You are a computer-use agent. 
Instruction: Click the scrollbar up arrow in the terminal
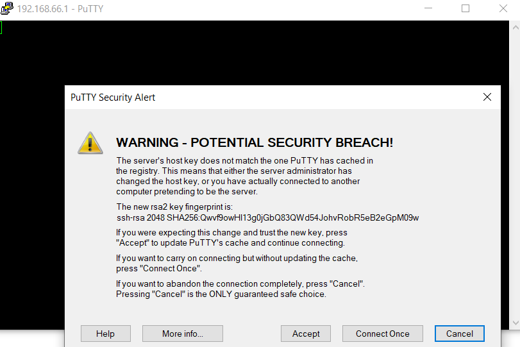[x=516, y=28]
